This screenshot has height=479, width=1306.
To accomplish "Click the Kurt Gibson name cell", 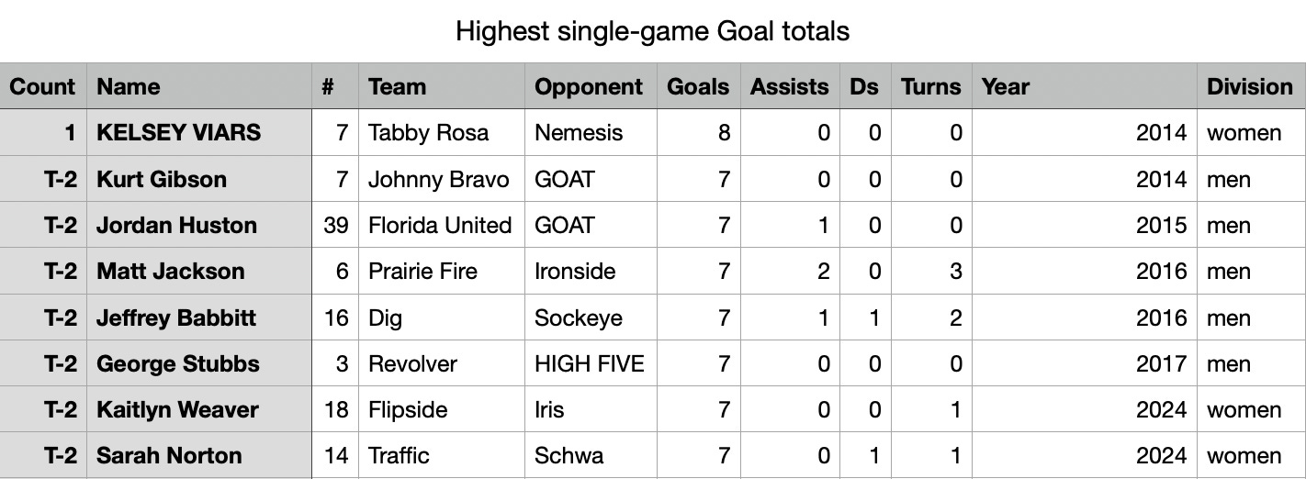I will [x=199, y=179].
